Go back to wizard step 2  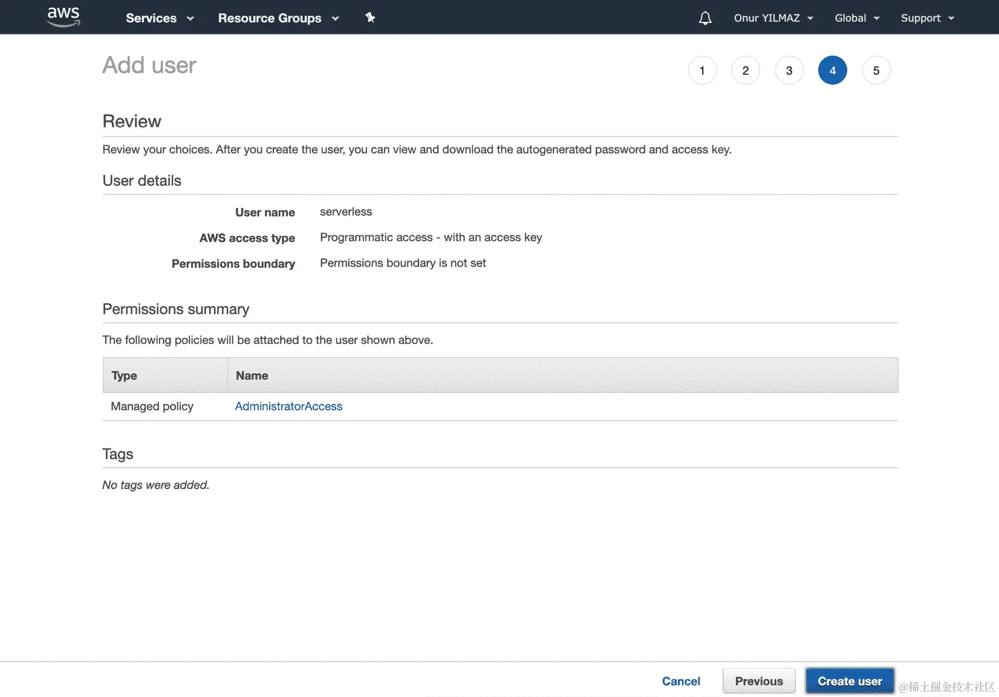point(745,70)
